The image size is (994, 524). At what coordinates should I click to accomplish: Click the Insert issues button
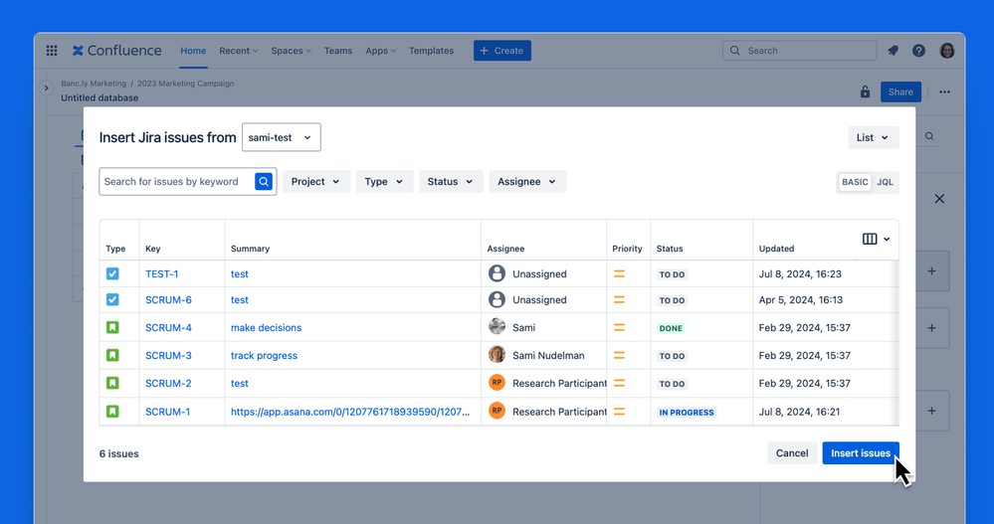click(861, 453)
